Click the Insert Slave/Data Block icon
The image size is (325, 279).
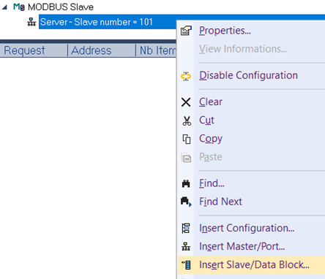187,265
